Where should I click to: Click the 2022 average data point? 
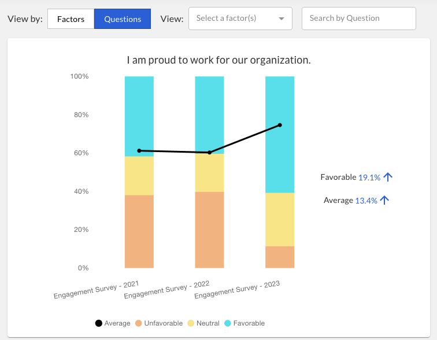click(210, 153)
